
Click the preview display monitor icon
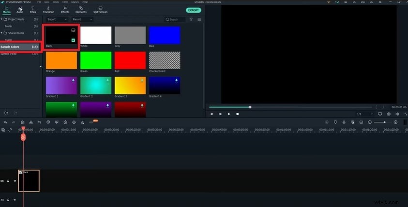380,114
